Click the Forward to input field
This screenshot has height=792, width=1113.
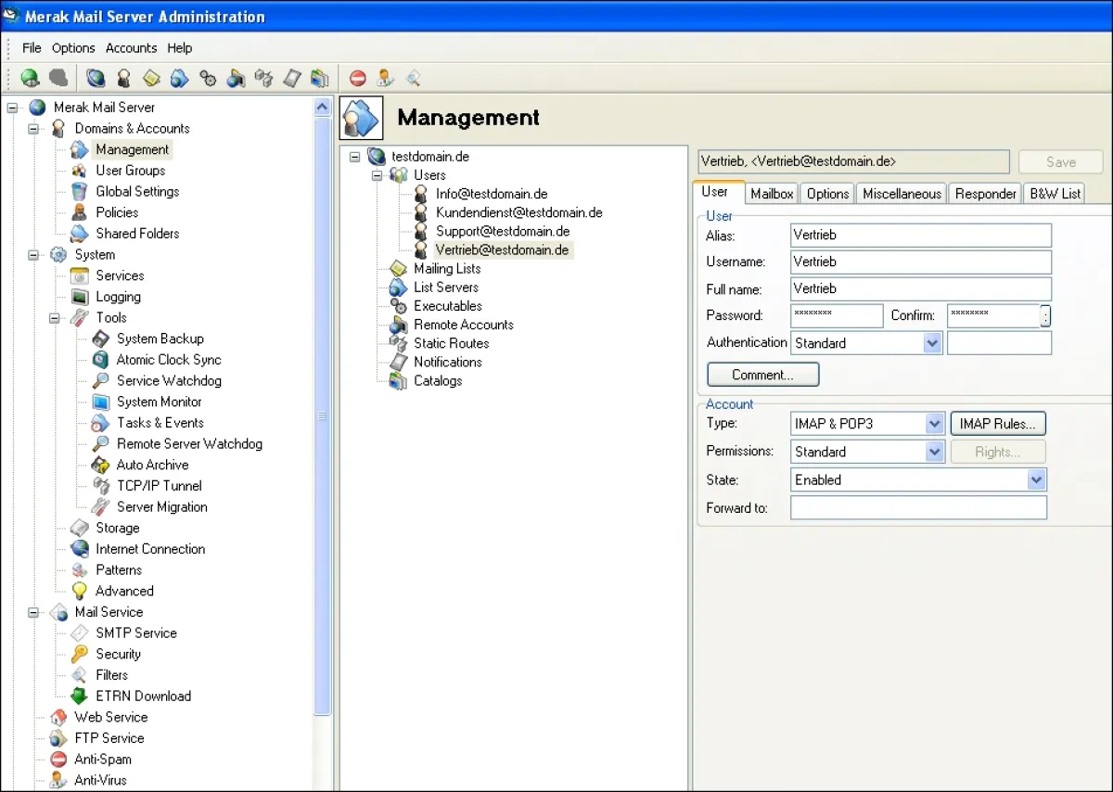918,508
